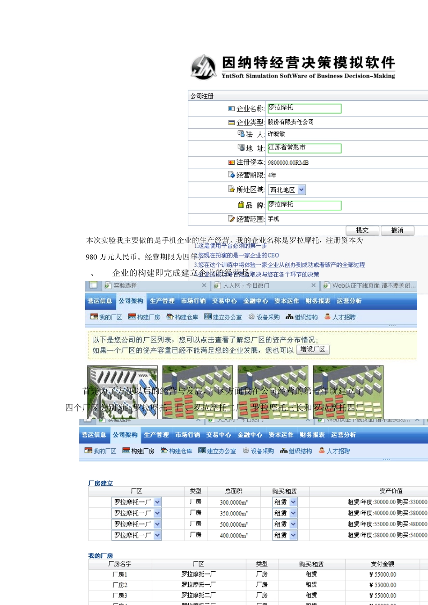Click the 我的厂房 section heading
428x605 pixels.
point(100,555)
